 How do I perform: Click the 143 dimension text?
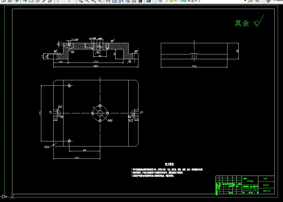click(77, 158)
